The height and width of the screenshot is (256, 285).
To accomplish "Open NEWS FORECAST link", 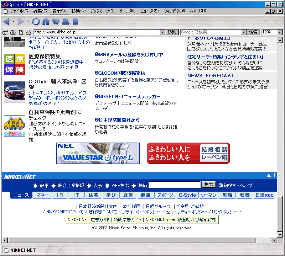I will click(x=211, y=75).
